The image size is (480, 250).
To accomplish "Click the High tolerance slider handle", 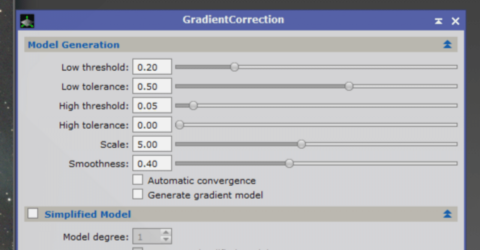I will (x=180, y=125).
